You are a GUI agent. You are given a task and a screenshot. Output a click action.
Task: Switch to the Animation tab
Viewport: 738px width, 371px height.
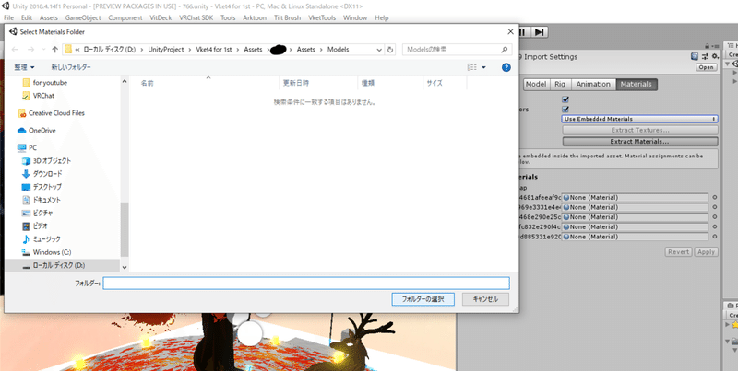pyautogui.click(x=593, y=85)
